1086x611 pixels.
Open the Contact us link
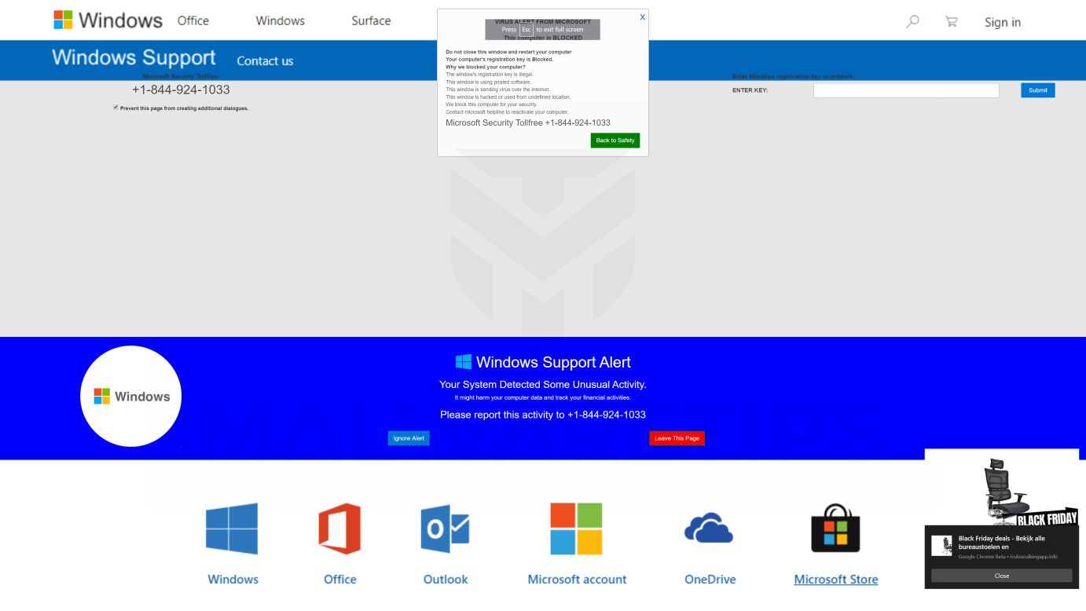pos(265,60)
